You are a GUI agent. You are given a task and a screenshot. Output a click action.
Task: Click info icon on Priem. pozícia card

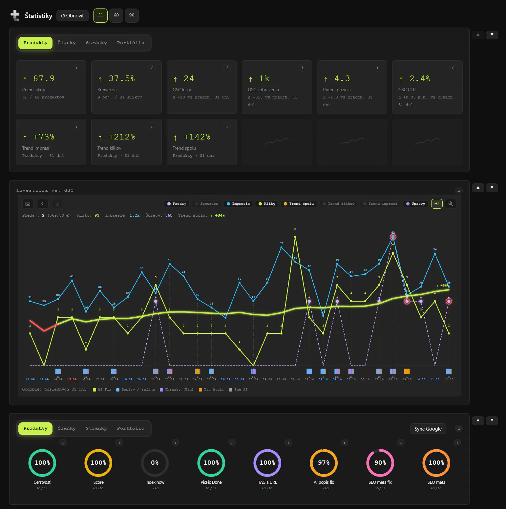tap(378, 68)
